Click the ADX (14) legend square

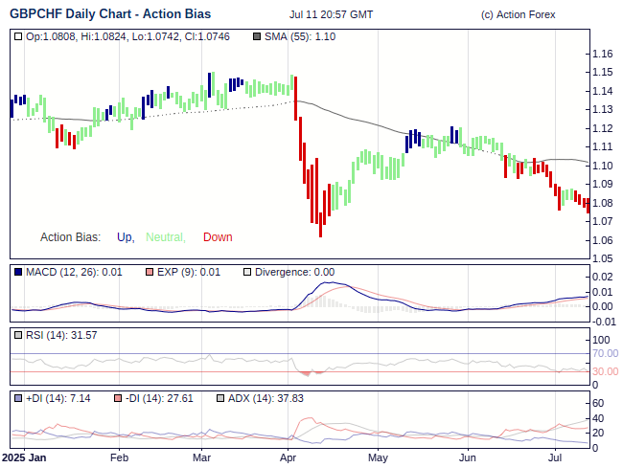(219, 397)
